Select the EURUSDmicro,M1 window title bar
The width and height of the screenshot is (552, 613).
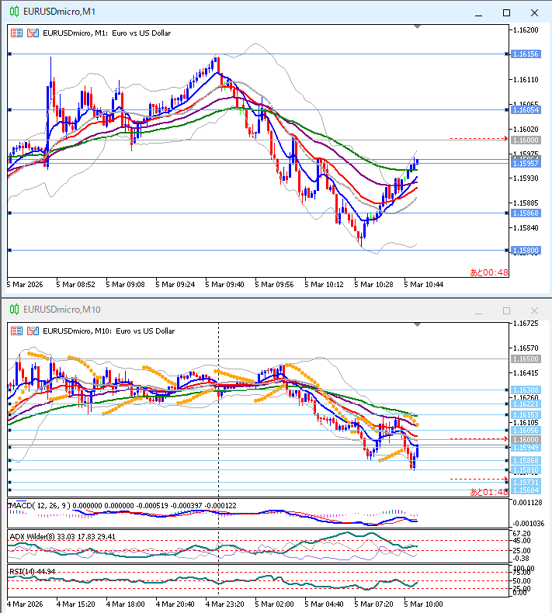tap(233, 12)
